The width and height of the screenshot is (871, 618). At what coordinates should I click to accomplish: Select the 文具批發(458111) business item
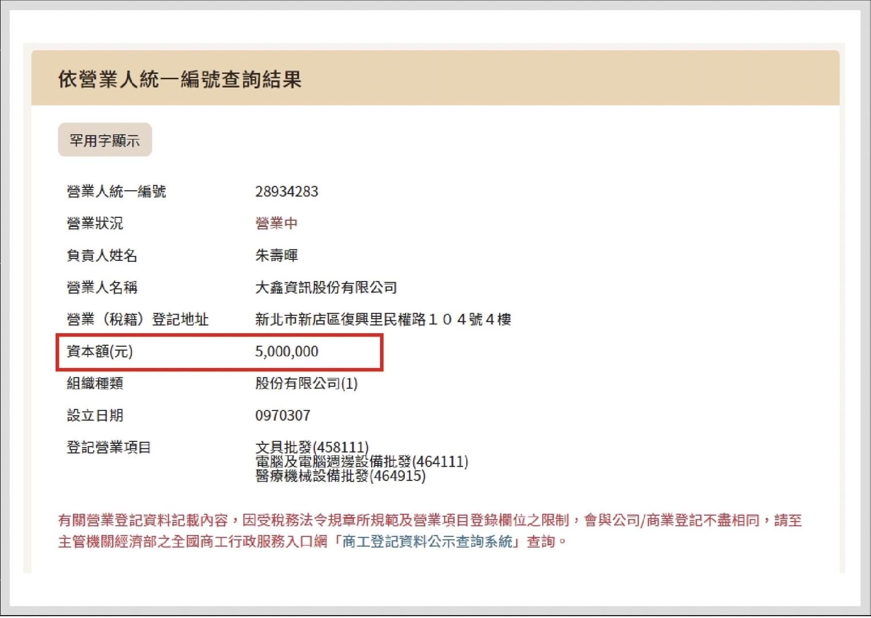pos(312,447)
